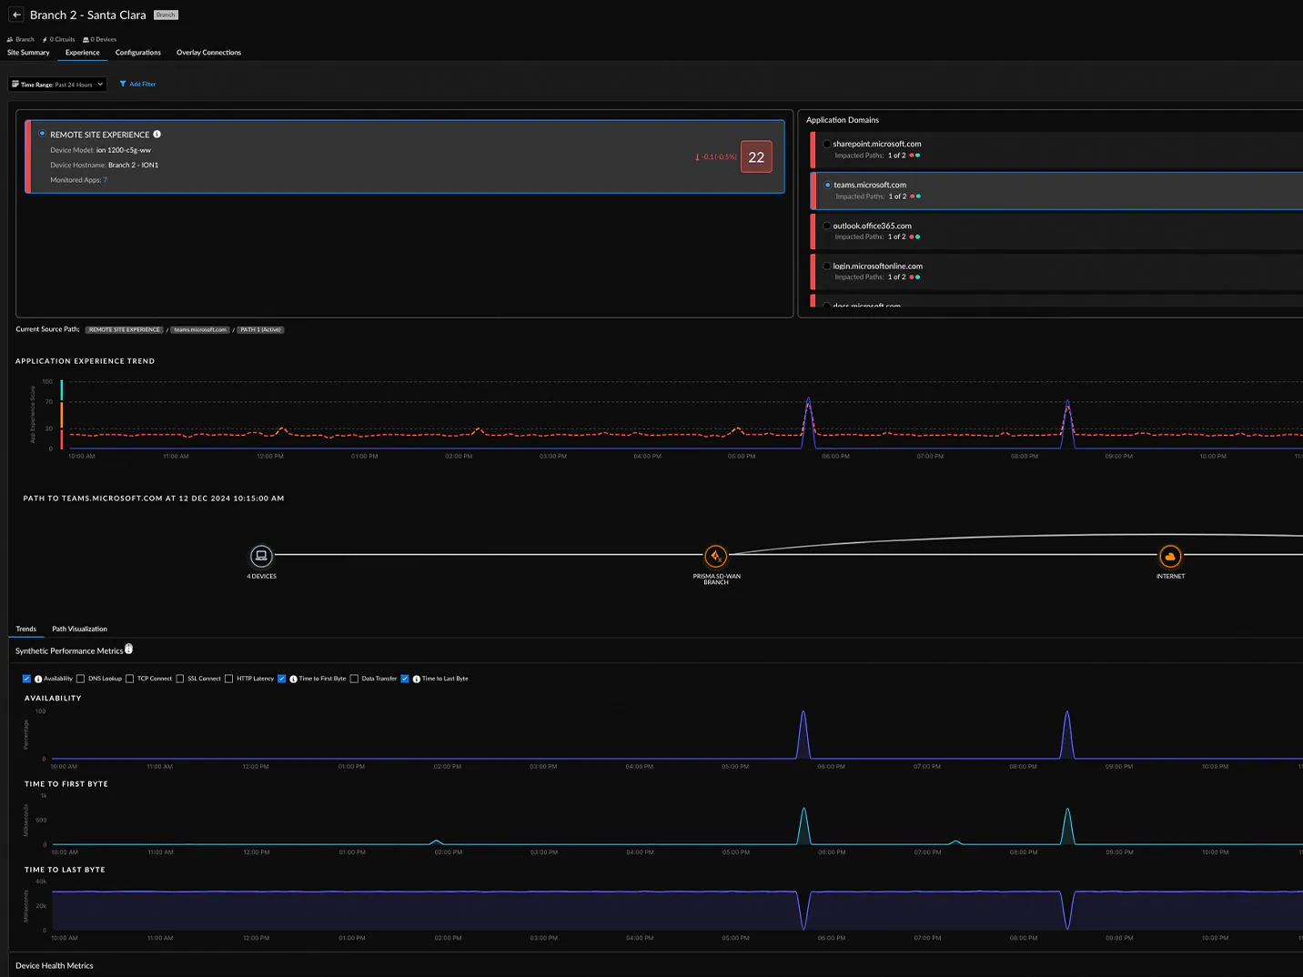Click the Add Filter link

click(x=142, y=84)
